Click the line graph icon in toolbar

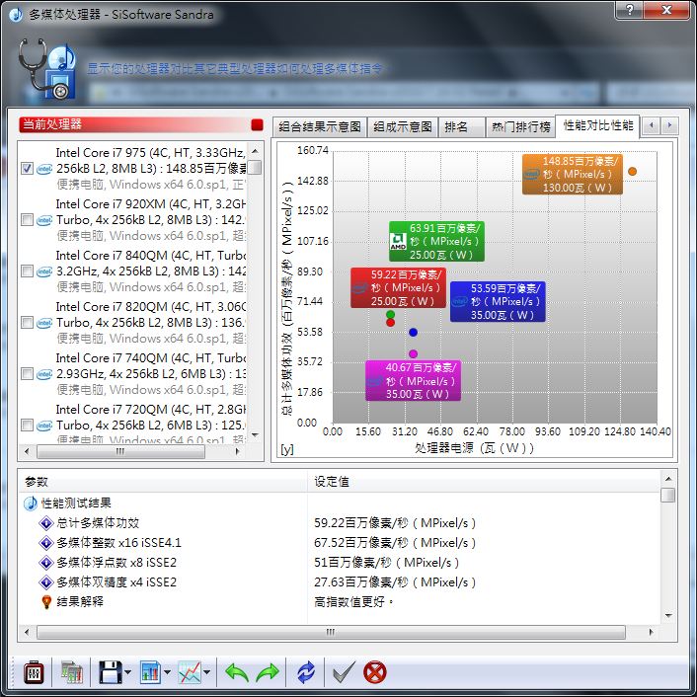coord(190,673)
